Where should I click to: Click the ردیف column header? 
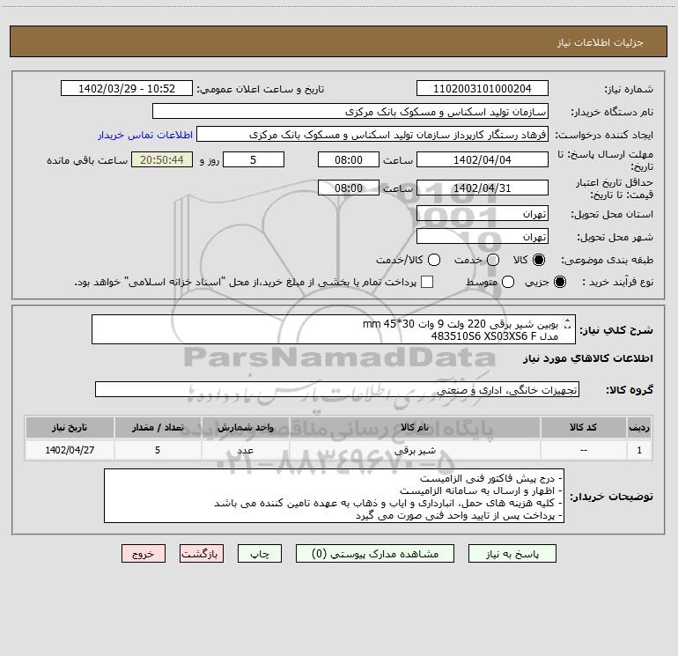coord(639,428)
